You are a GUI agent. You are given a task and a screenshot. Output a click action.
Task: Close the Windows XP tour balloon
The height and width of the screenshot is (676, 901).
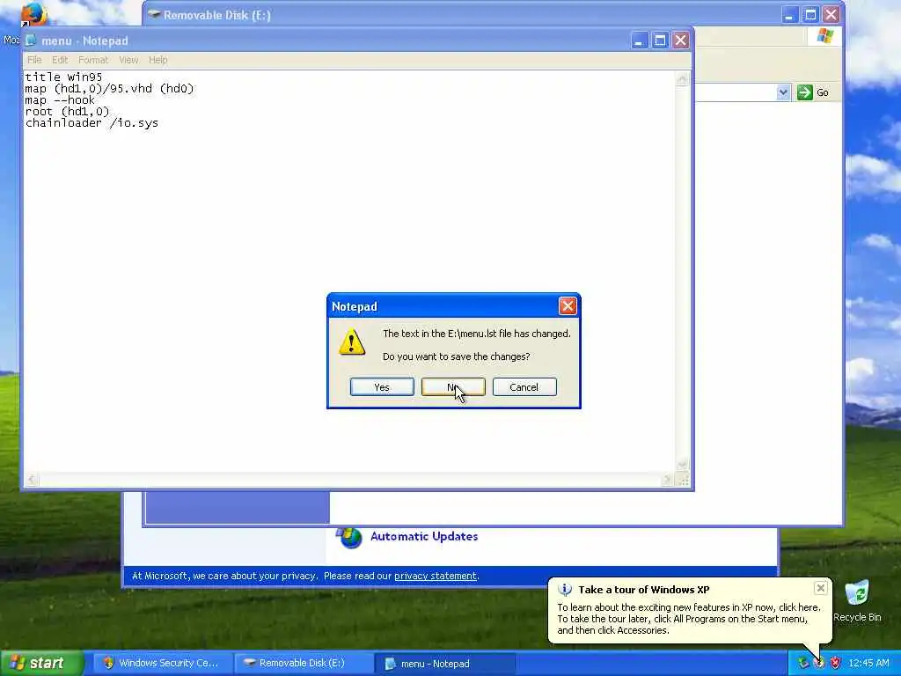pyautogui.click(x=821, y=588)
